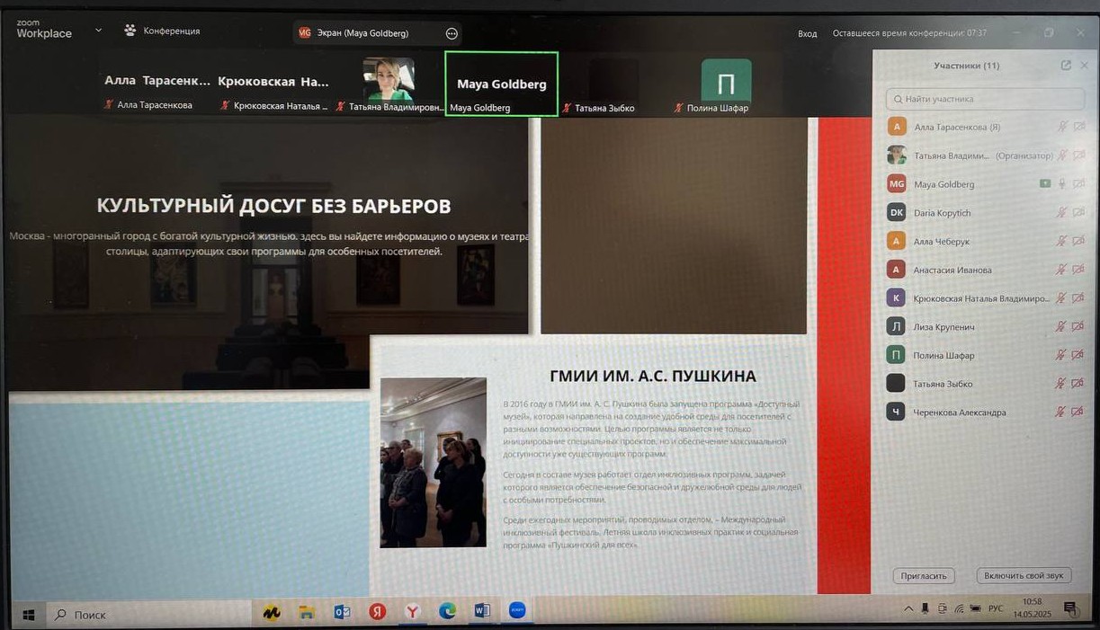The width and height of the screenshot is (1100, 630).
Task: Select Полина Шафар in participants list
Action: coord(943,355)
